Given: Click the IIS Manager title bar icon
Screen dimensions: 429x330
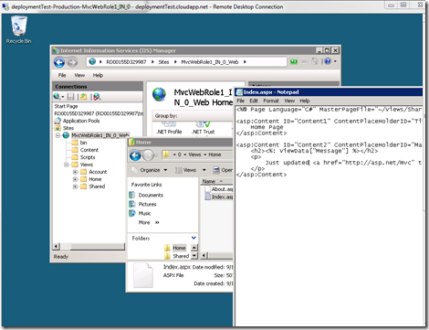Looking at the screenshot, I should (x=56, y=50).
